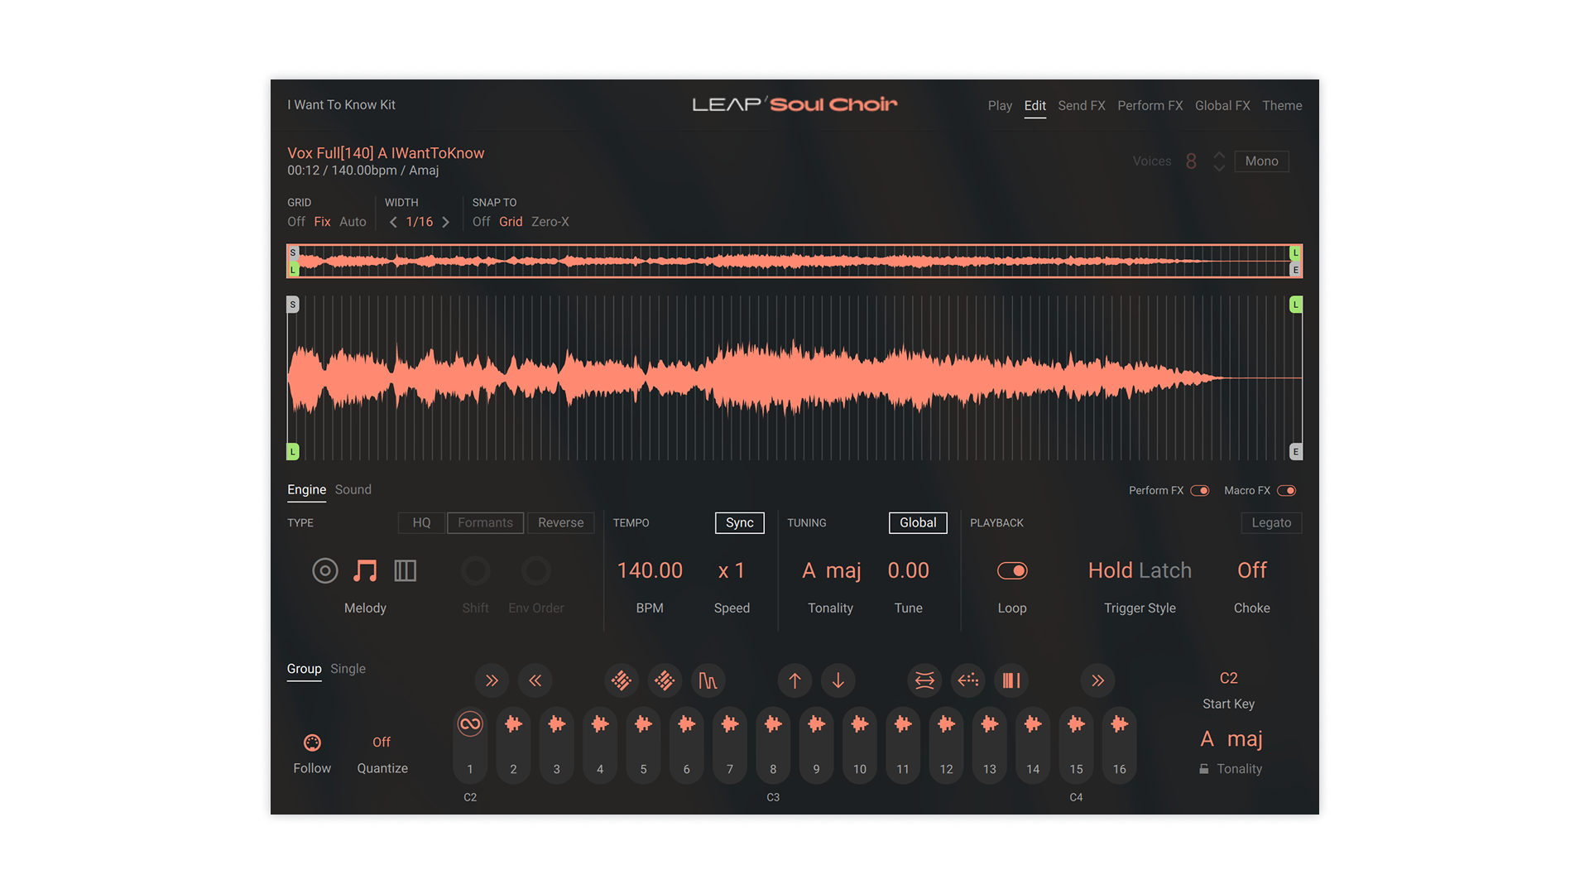Click the pitch down arrow icon

pos(838,680)
